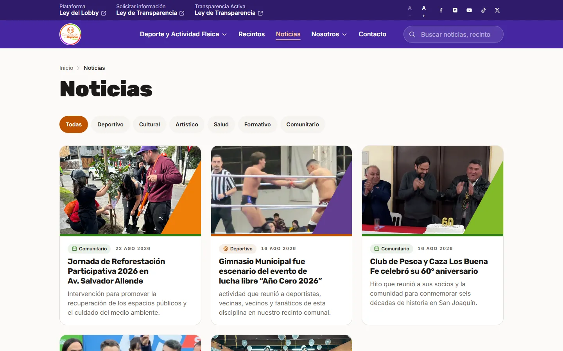Click the "Noticias" page heading
Image resolution: width=563 pixels, height=351 pixels.
pos(106,89)
